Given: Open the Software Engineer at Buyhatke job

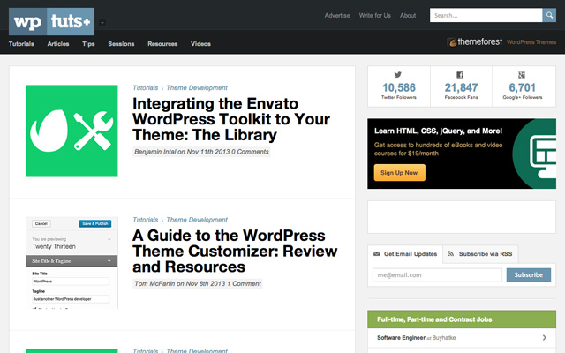Looking at the screenshot, I should point(462,338).
